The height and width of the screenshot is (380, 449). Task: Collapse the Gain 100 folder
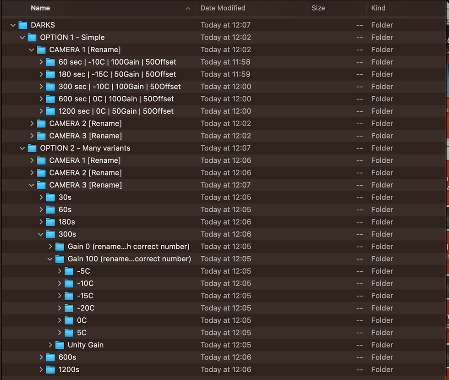tap(50, 259)
